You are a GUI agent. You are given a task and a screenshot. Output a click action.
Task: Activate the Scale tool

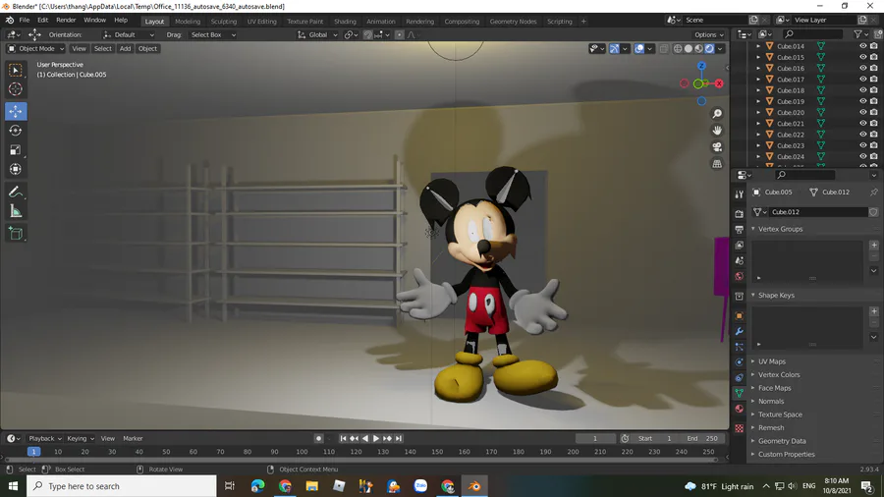(x=15, y=150)
